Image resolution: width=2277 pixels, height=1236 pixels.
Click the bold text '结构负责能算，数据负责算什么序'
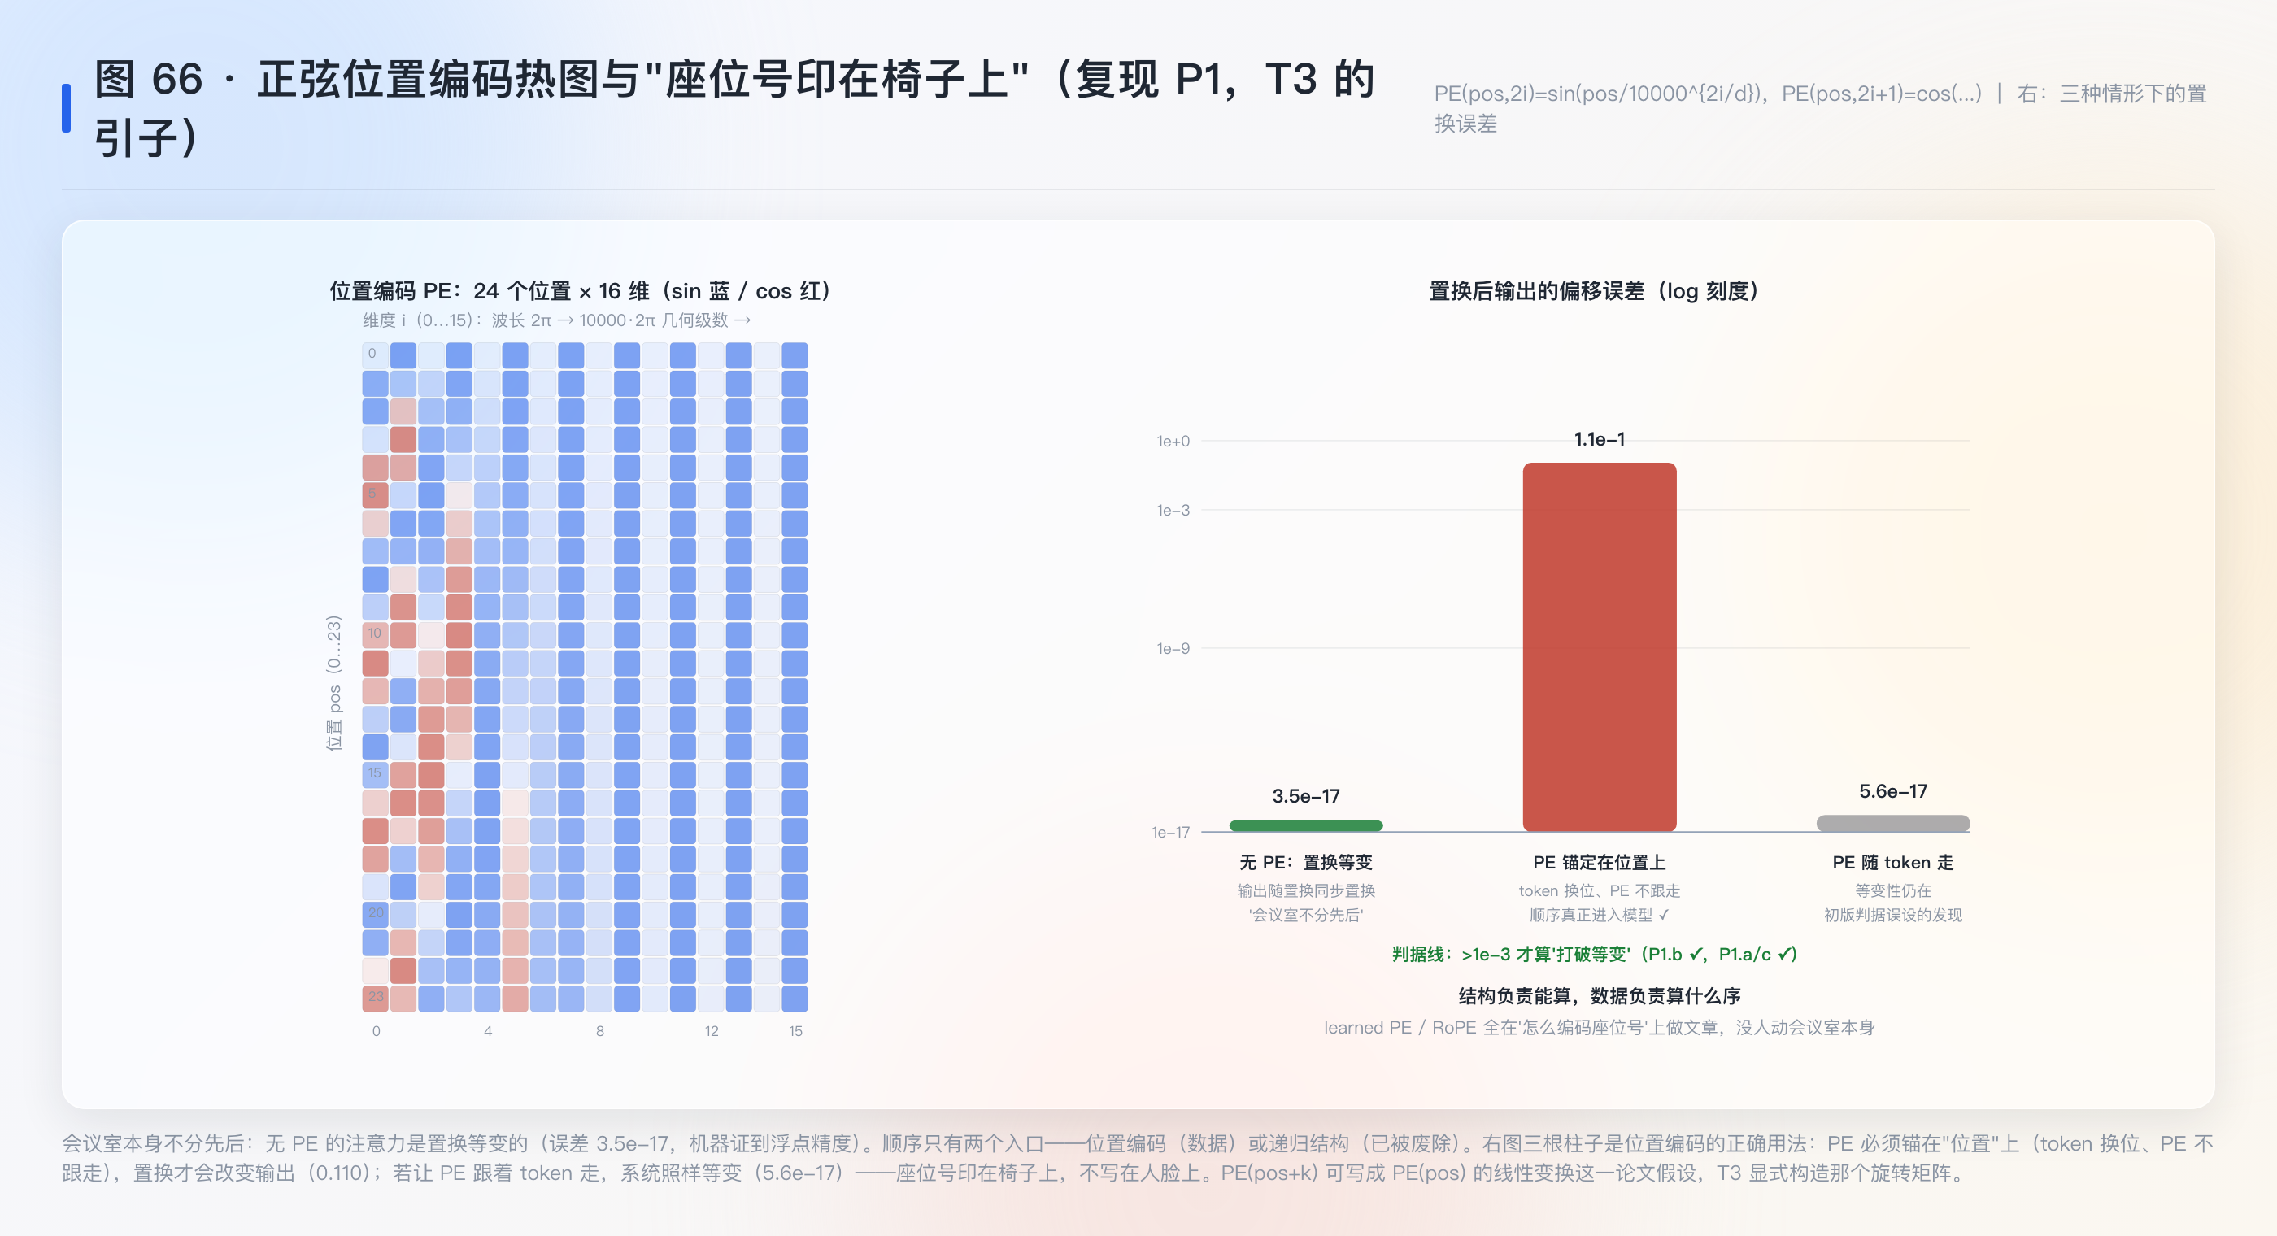[x=1599, y=995]
